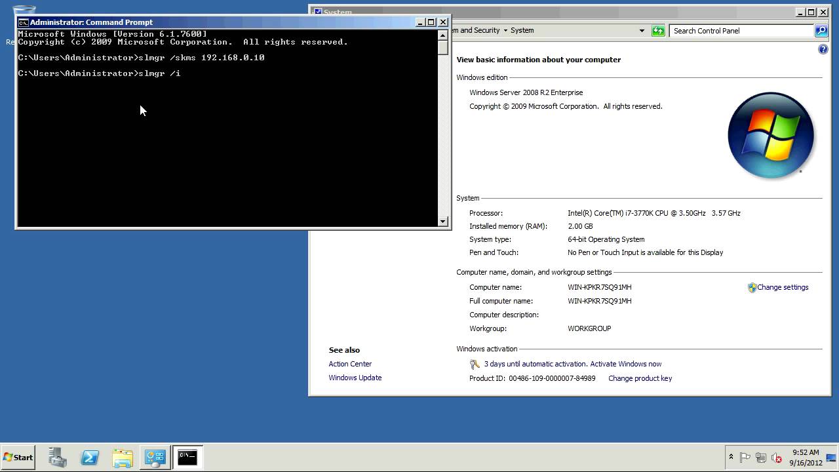The width and height of the screenshot is (839, 472).
Task: Open Windows Explorer folder icon in taskbar
Action: (x=123, y=458)
